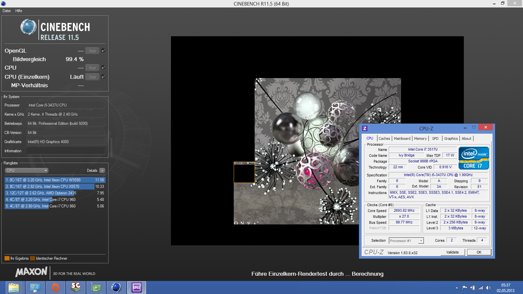This screenshot has width=523, height=294.
Task: Select the Core i7 860 ranking entry
Action: pos(55,206)
